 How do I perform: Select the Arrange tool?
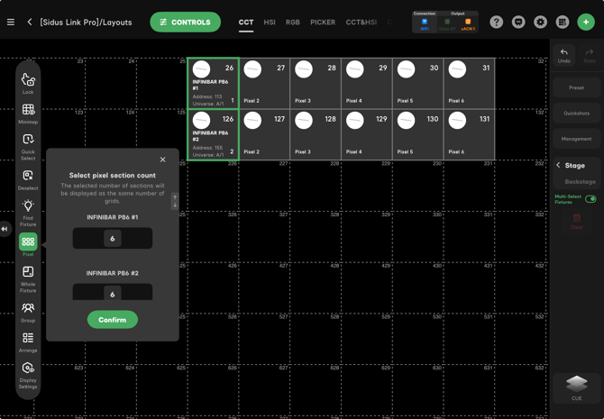(x=28, y=341)
